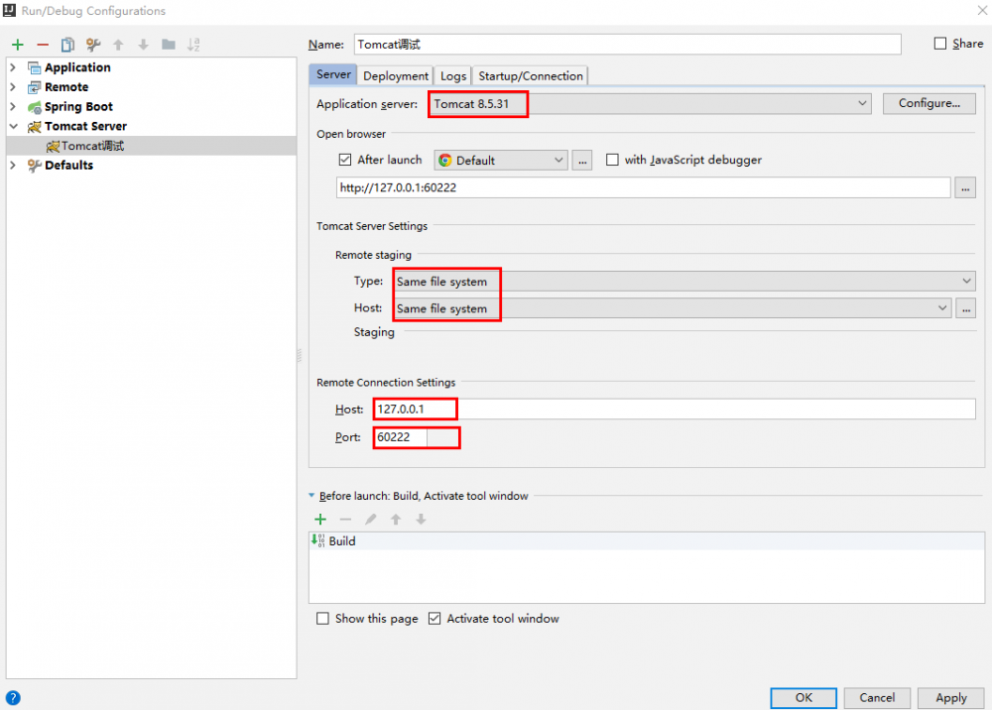The height and width of the screenshot is (710, 992).
Task: Collapse the Tomcat Server tree node
Action: point(13,127)
